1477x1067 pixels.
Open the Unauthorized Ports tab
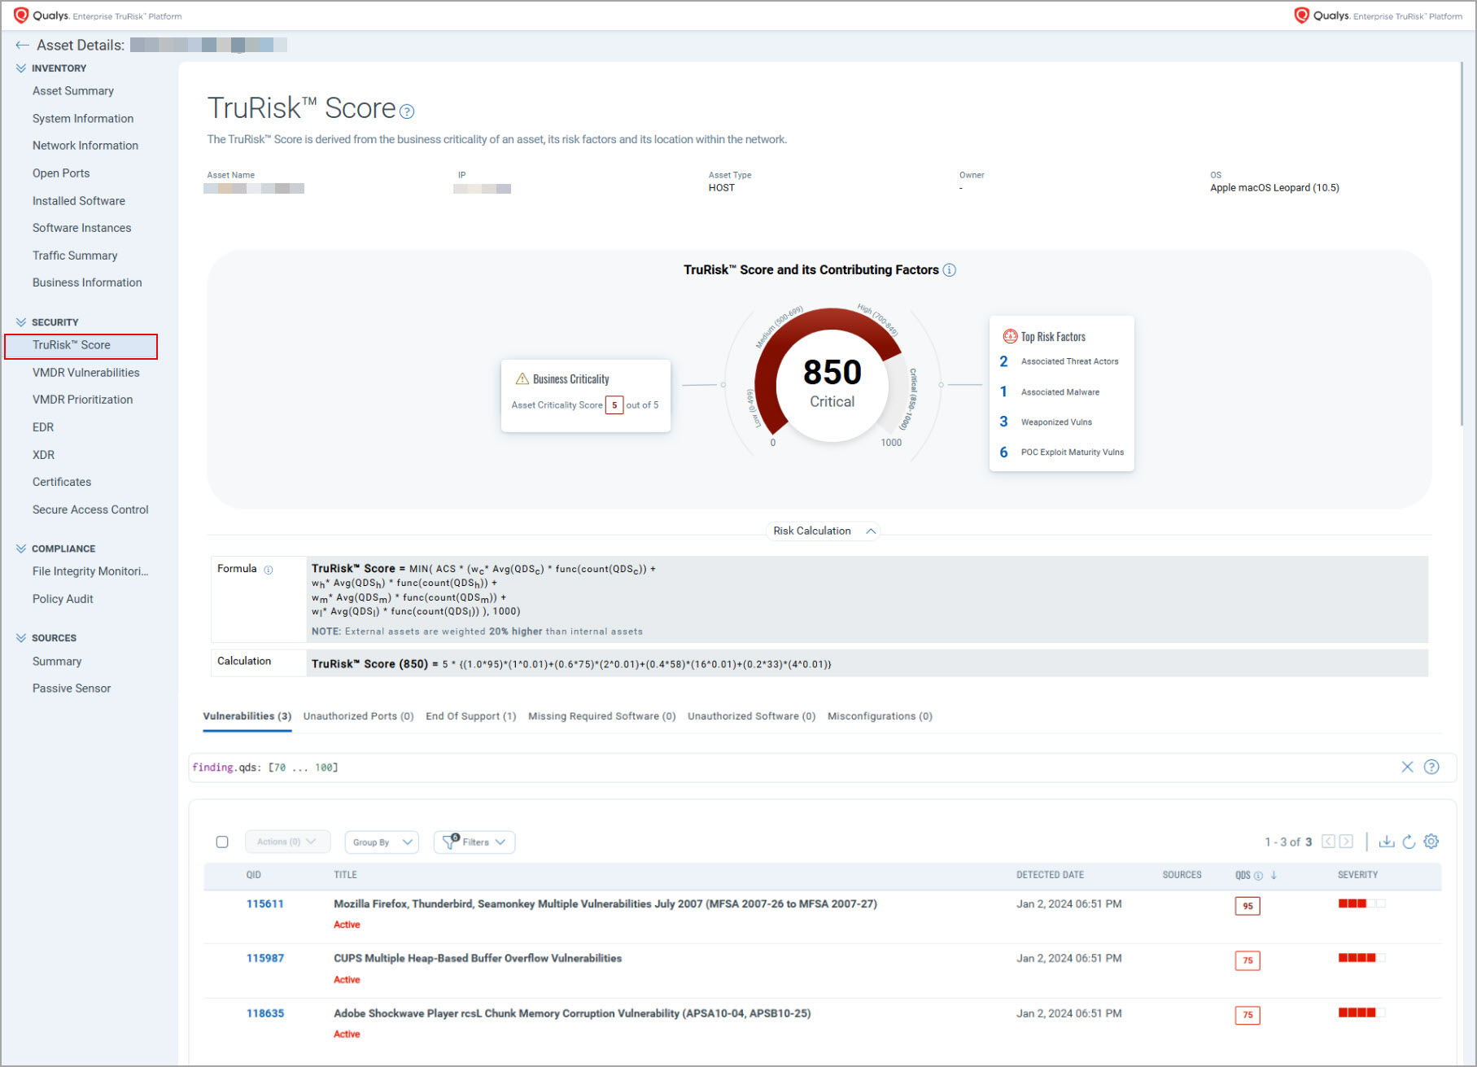coord(358,716)
